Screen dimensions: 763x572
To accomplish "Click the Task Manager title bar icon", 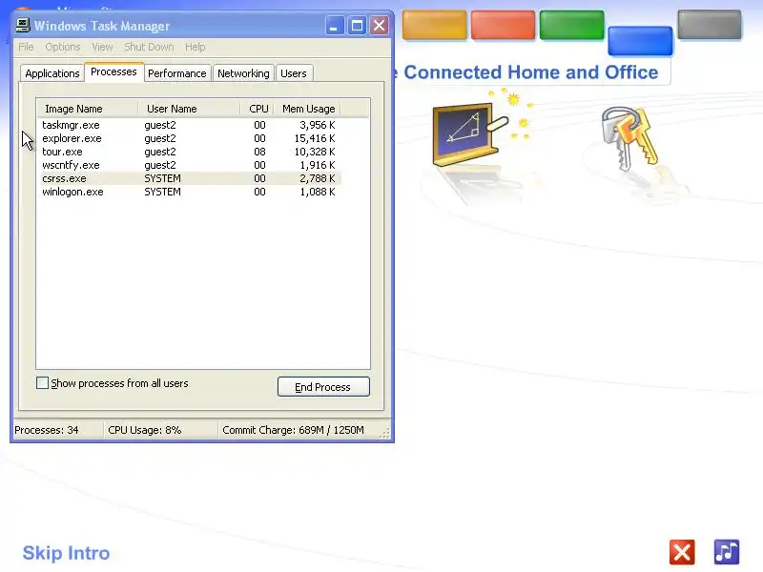I will coord(23,26).
